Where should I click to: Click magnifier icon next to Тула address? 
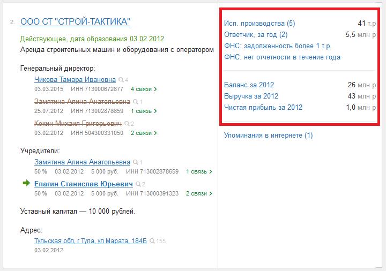tap(153, 242)
